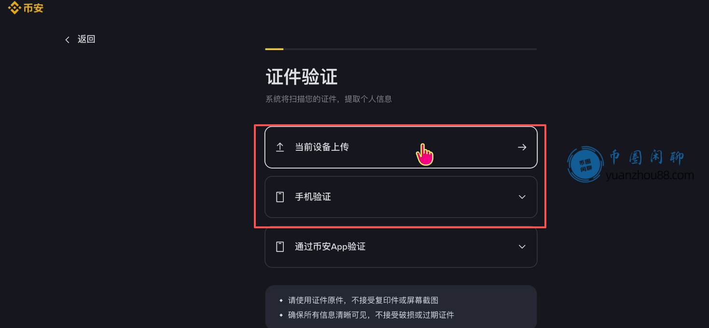Go back using the 返回 link
This screenshot has width=709, height=328.
(x=86, y=39)
